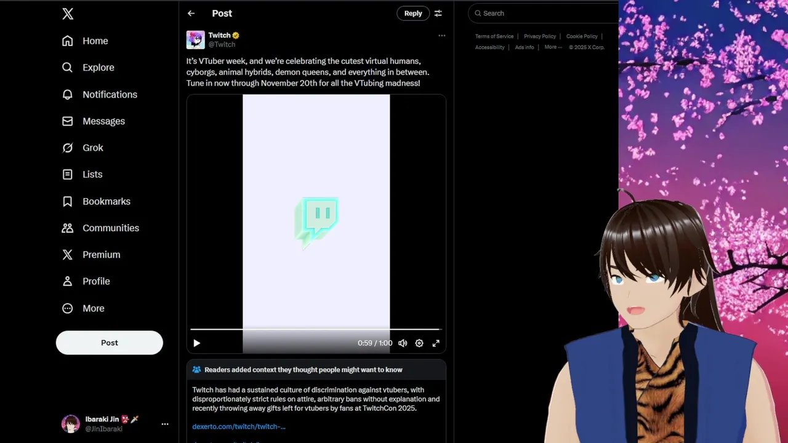This screenshot has height=443, width=788.
Task: Click Ibaraki Jin account avatar
Action: pyautogui.click(x=70, y=424)
